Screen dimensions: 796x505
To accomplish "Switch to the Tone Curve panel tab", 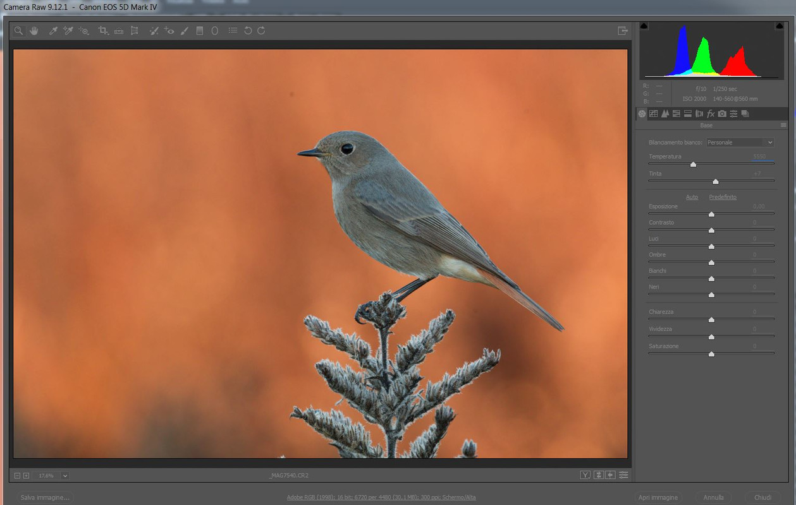I will pos(654,114).
